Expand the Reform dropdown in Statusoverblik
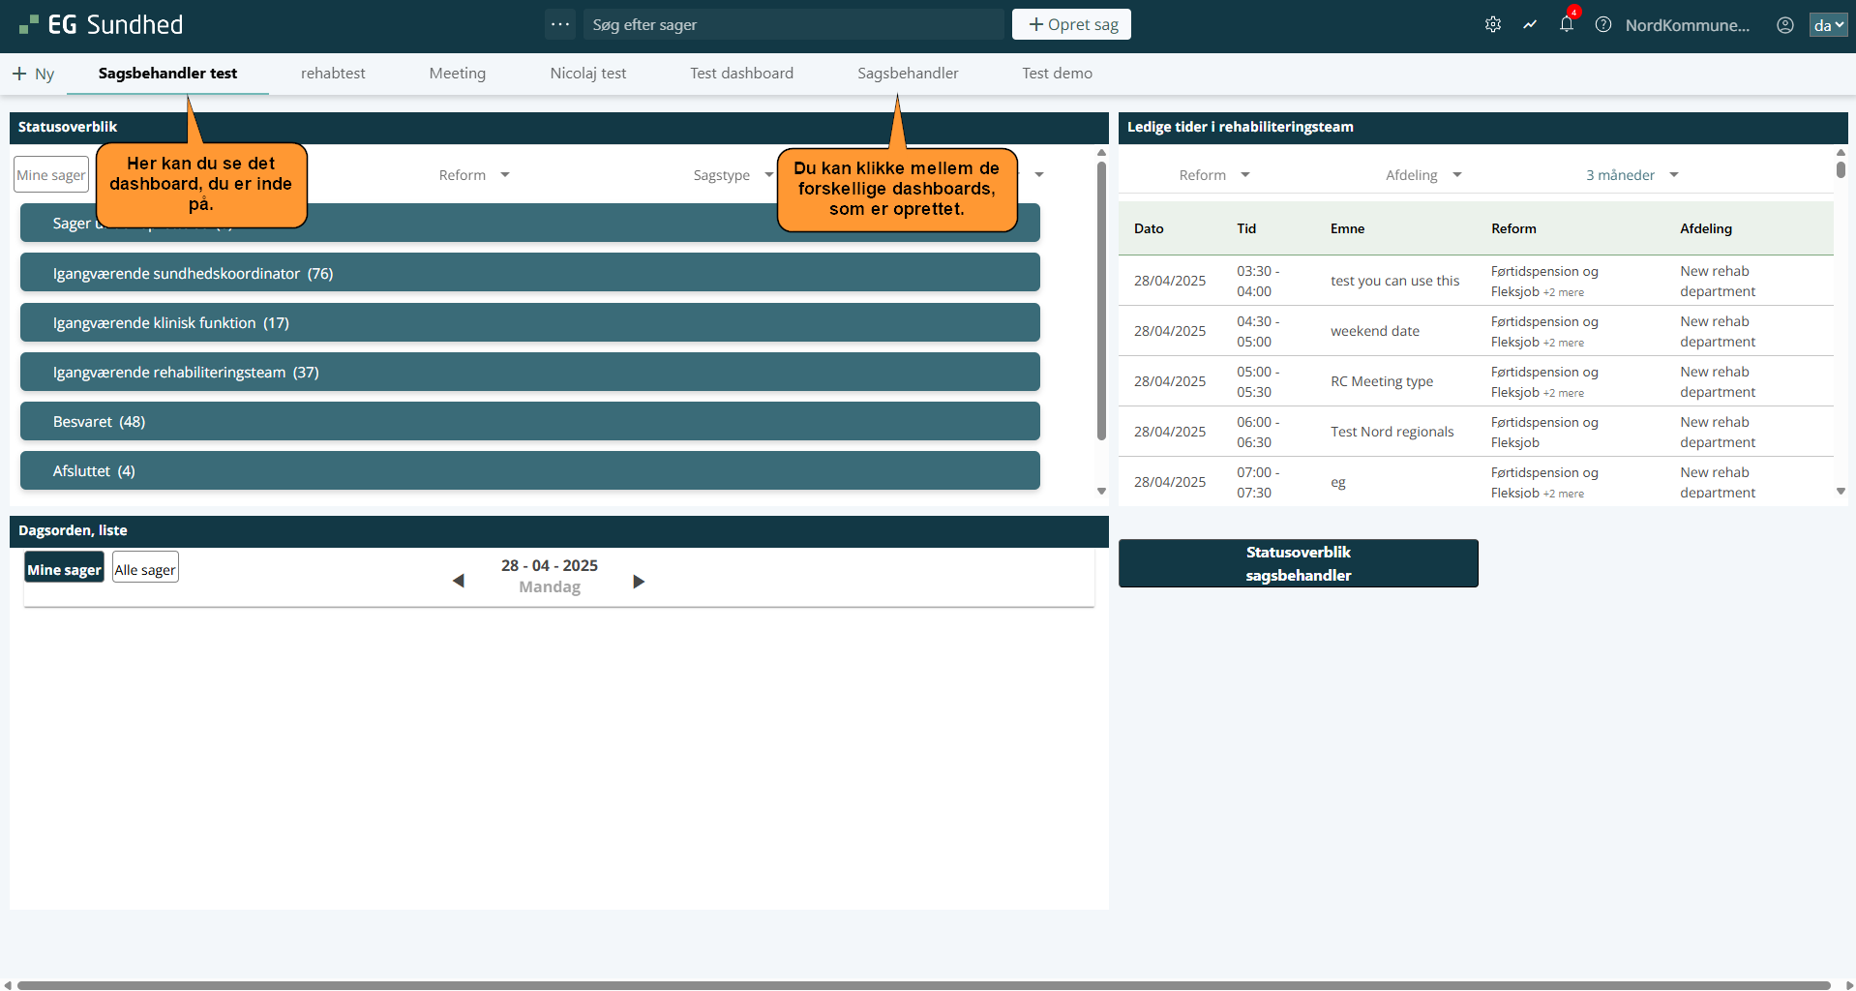Screen dimensions: 1856x991 pos(474,175)
